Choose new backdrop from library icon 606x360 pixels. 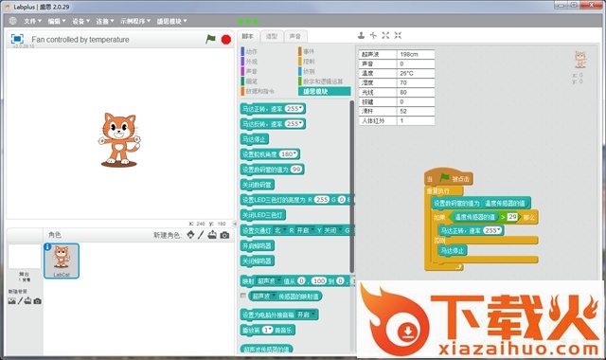[12, 301]
